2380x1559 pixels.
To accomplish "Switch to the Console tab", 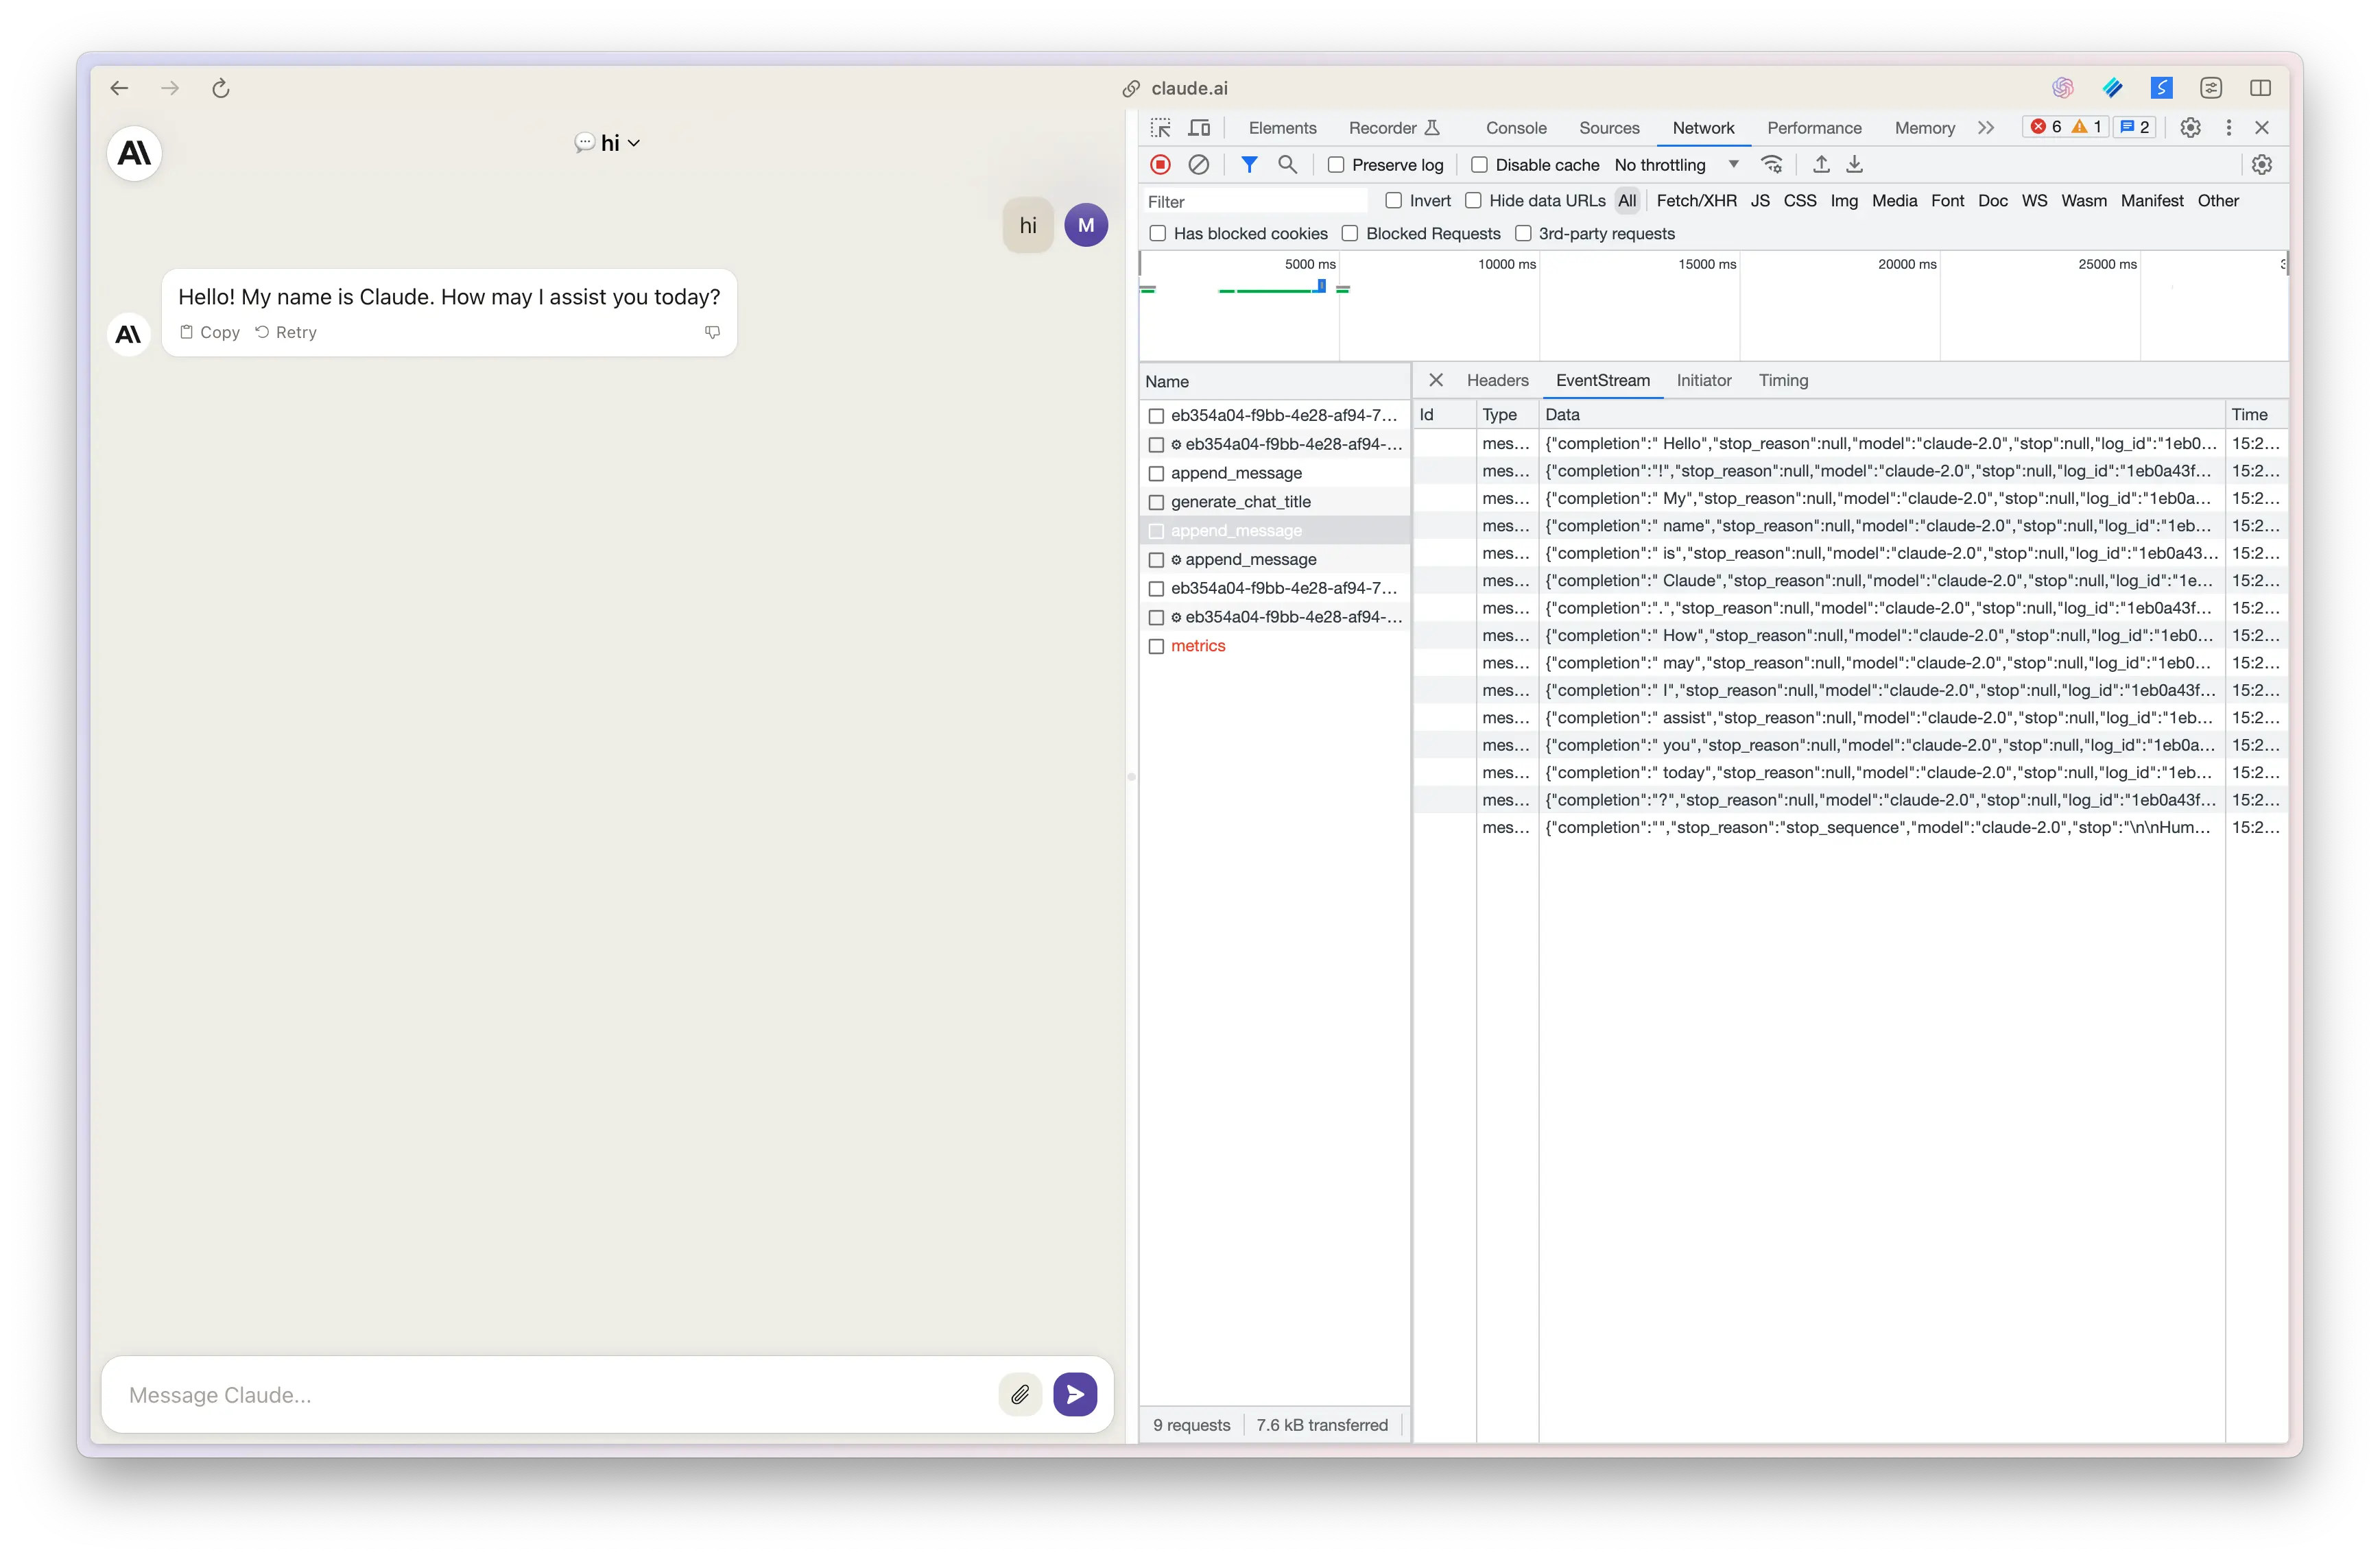I will click(x=1516, y=128).
